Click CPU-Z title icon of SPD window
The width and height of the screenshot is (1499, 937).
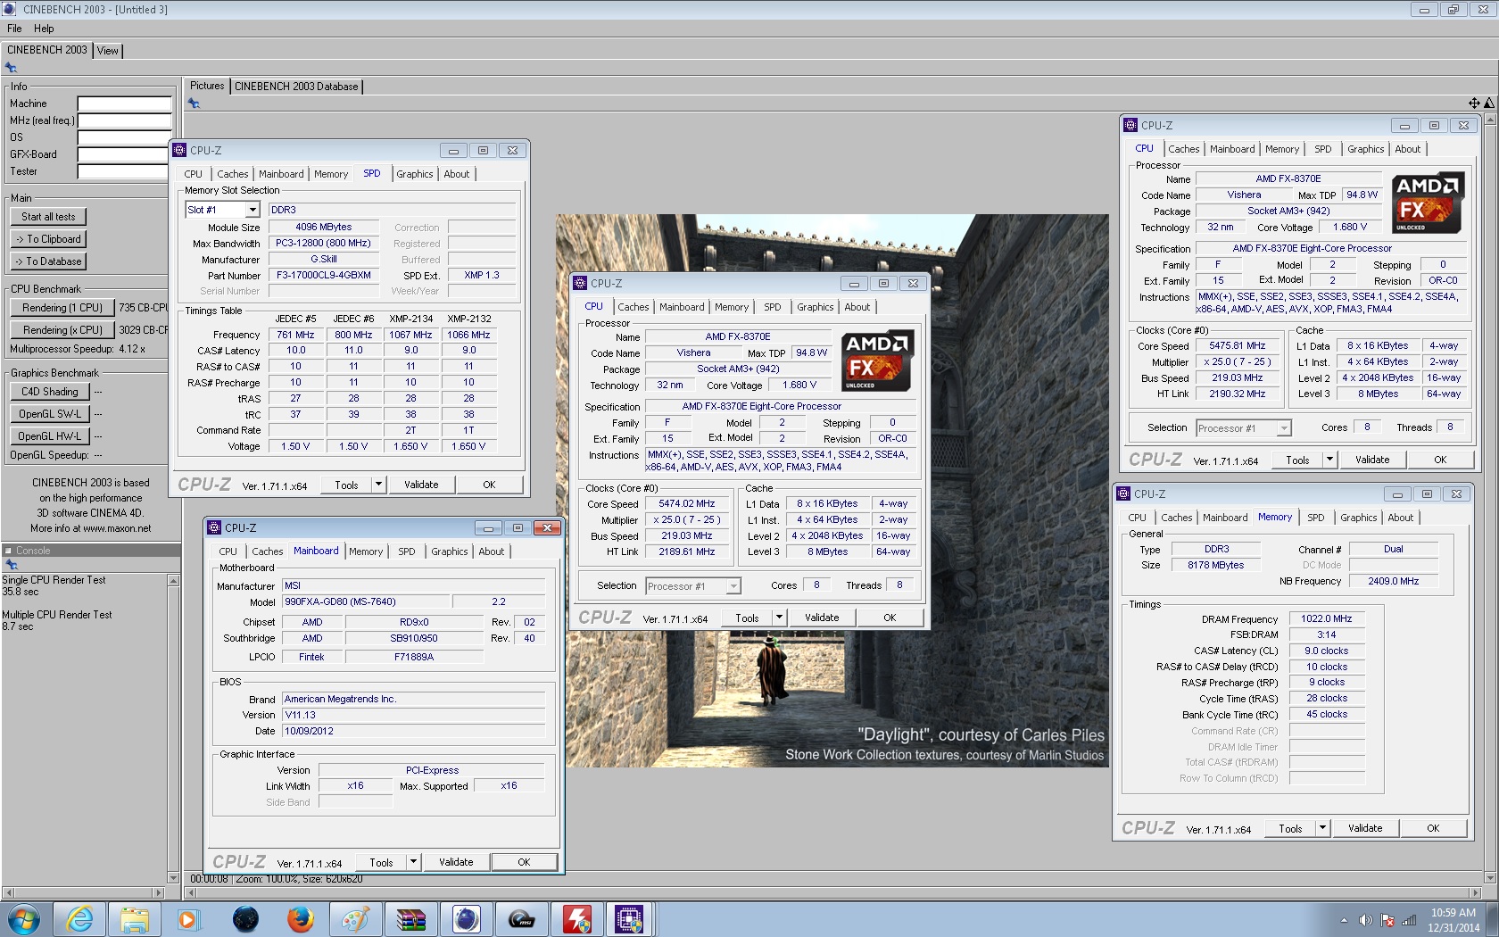pyautogui.click(x=179, y=150)
